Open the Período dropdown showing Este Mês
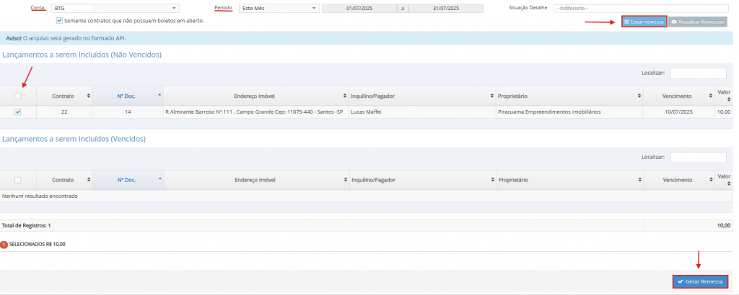Image resolution: width=739 pixels, height=295 pixels. [279, 9]
